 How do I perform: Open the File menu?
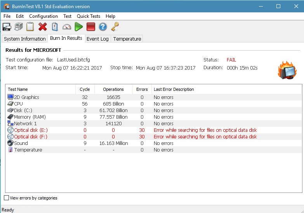pyautogui.click(x=7, y=16)
